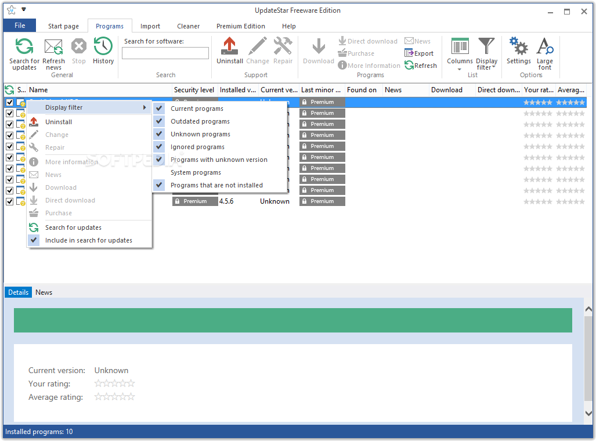Image resolution: width=596 pixels, height=441 pixels.
Task: Click the 4.5.6 installed version cell
Action: point(226,201)
